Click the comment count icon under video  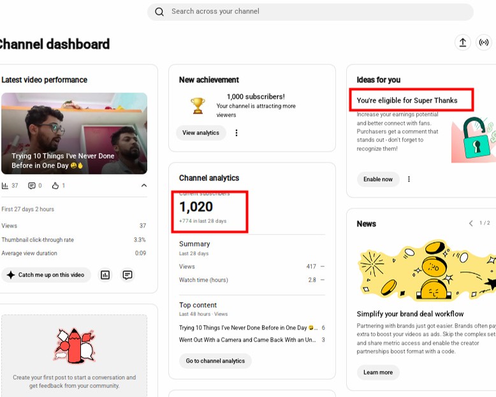[32, 185]
